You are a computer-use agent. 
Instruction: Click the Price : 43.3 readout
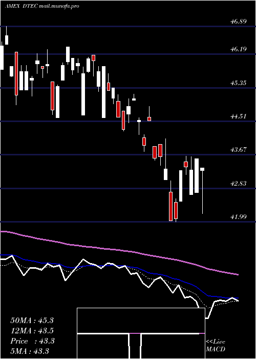[32, 341]
